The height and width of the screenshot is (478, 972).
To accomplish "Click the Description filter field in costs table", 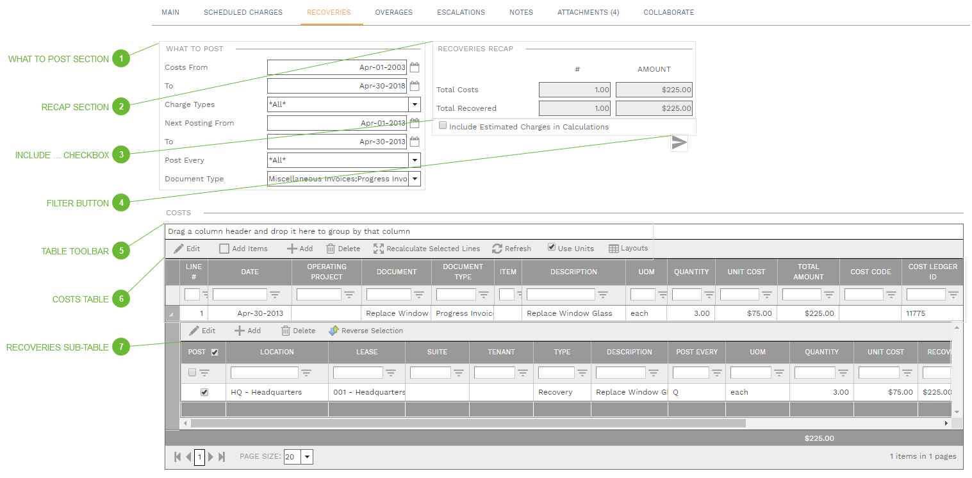I will click(x=561, y=295).
